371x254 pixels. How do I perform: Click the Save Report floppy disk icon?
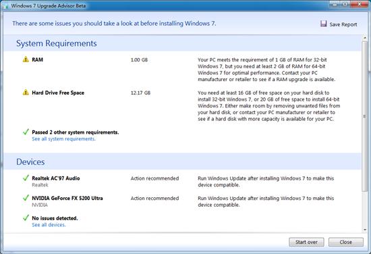(323, 24)
